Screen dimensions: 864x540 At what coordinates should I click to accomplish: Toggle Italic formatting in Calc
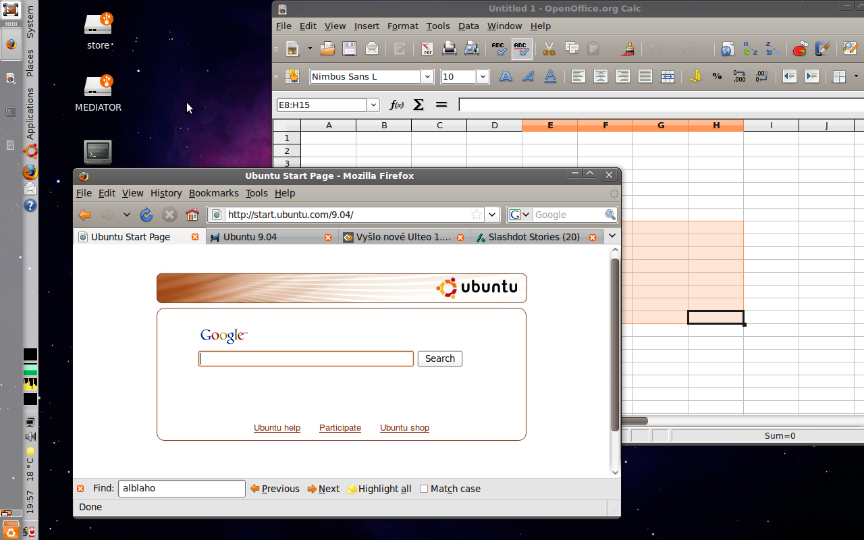(x=528, y=76)
